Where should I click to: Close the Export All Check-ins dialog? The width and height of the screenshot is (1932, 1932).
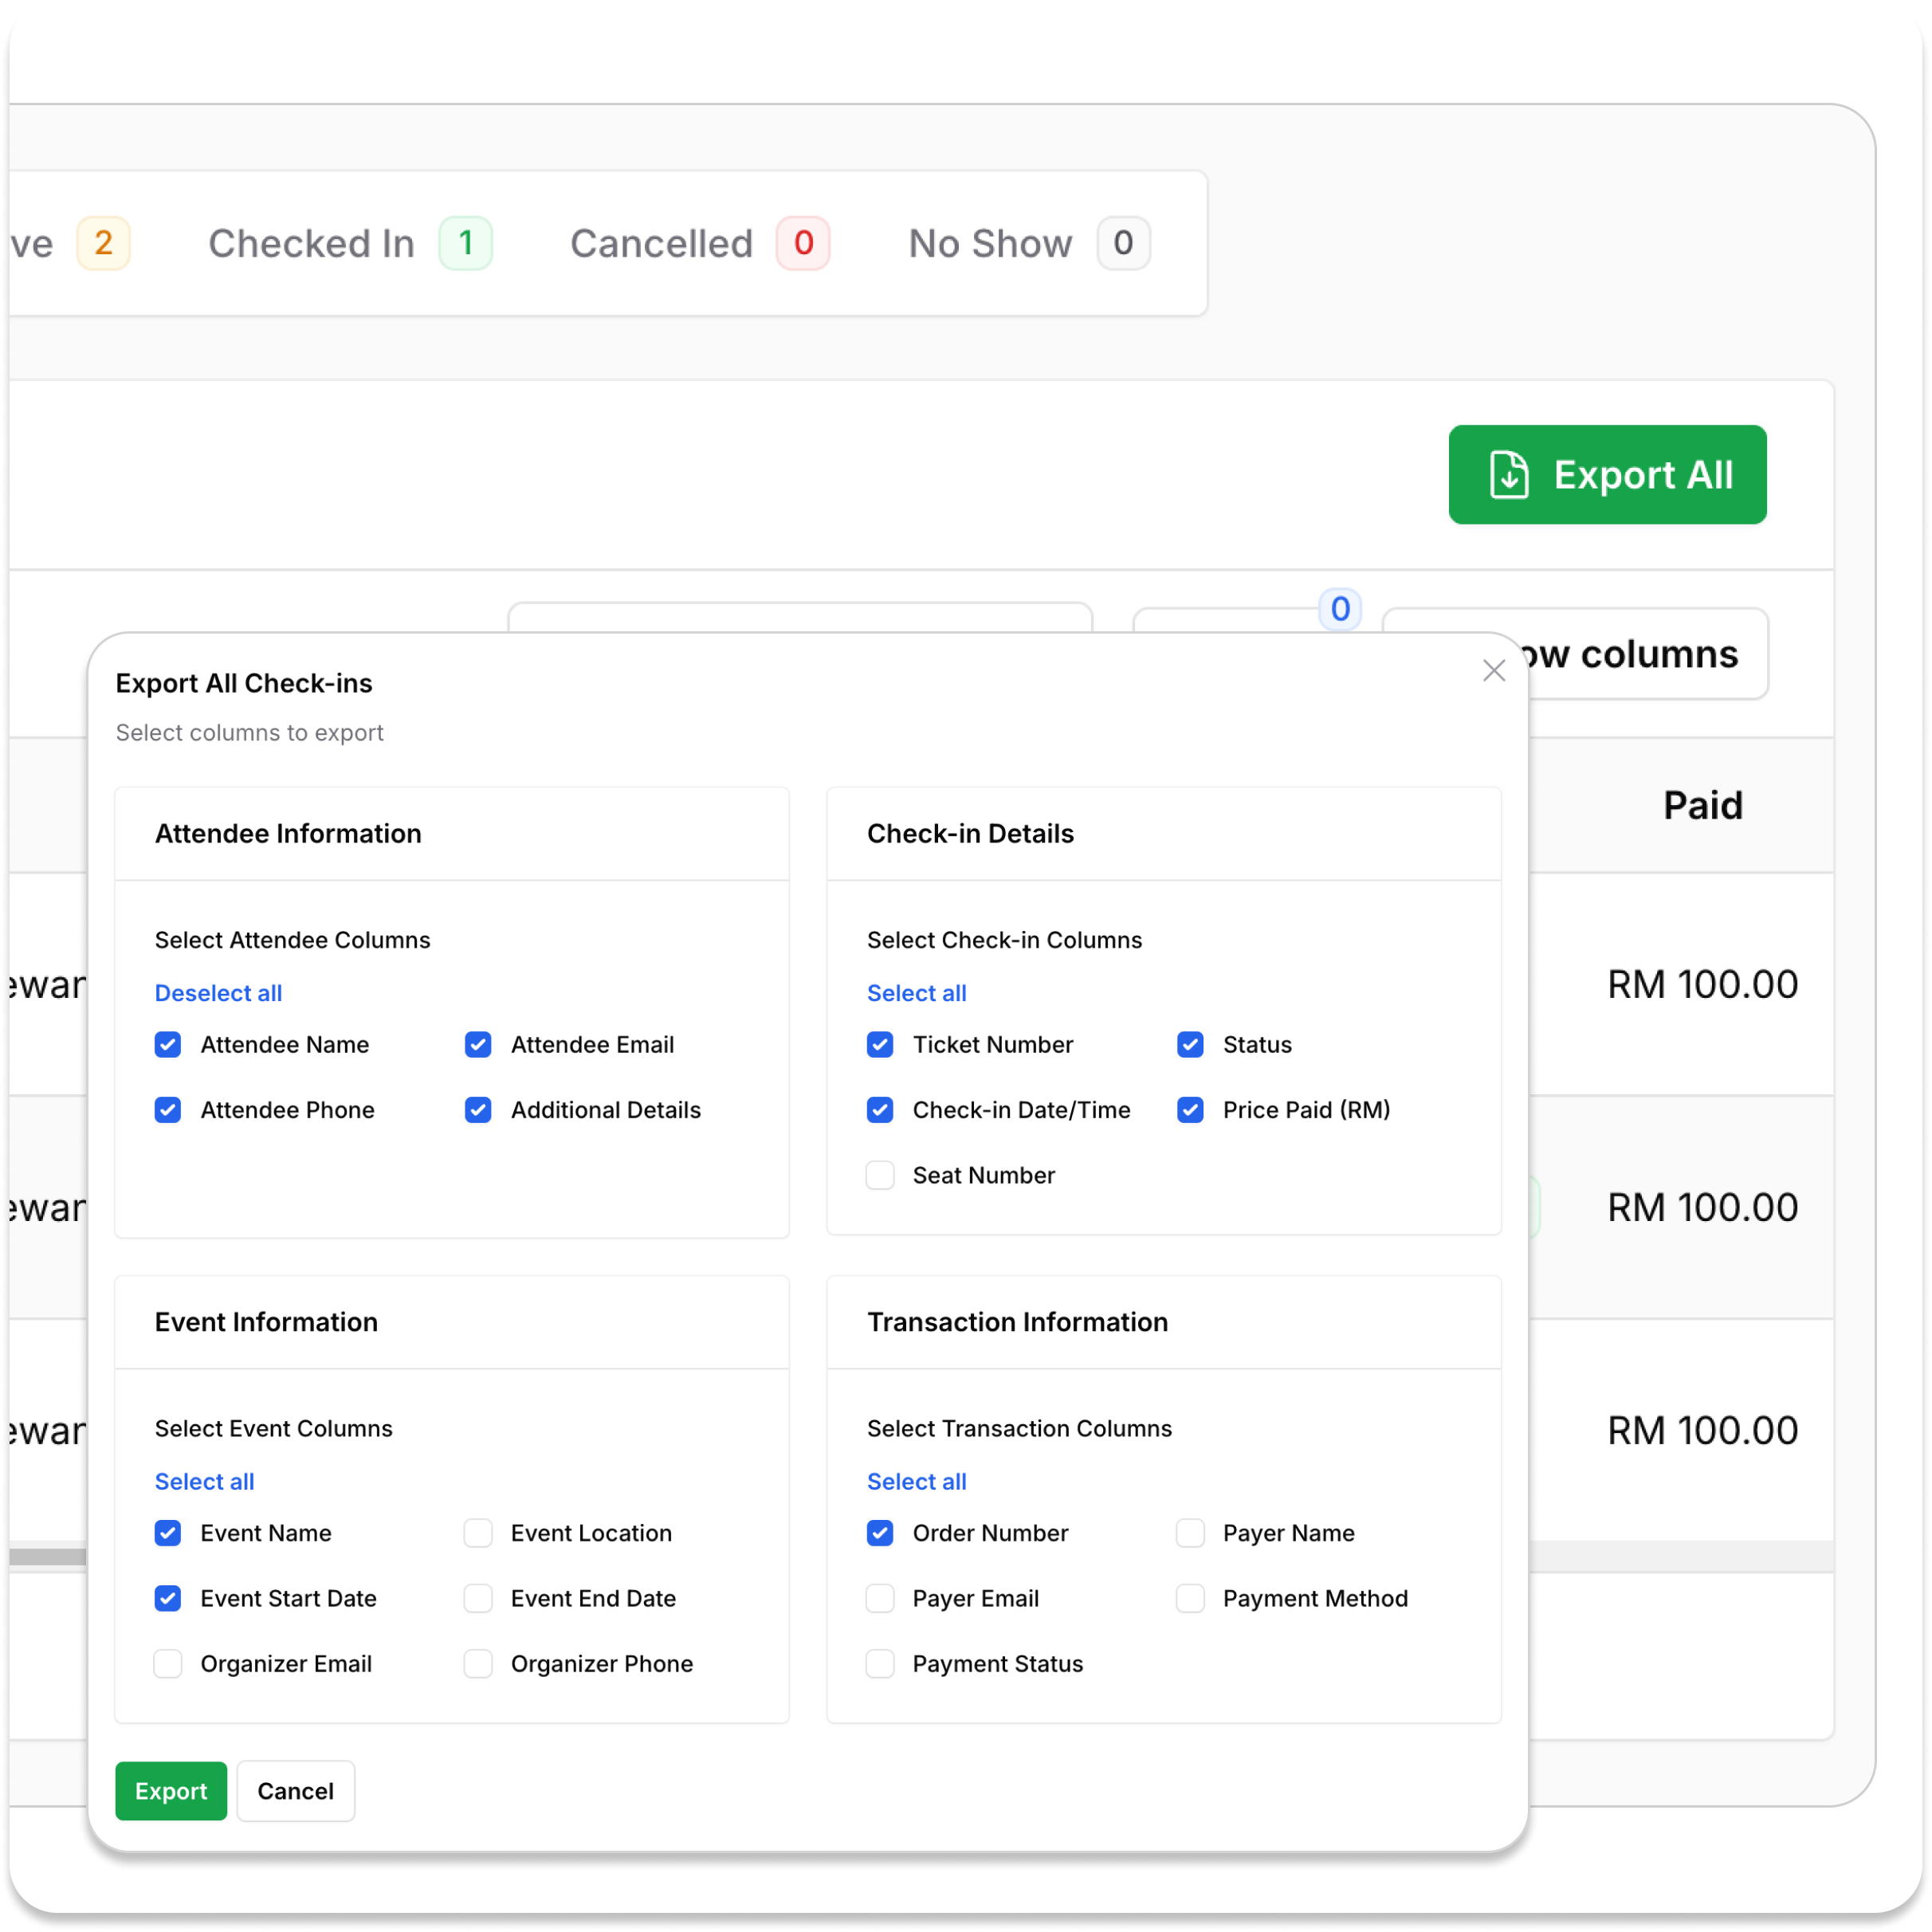[1493, 670]
